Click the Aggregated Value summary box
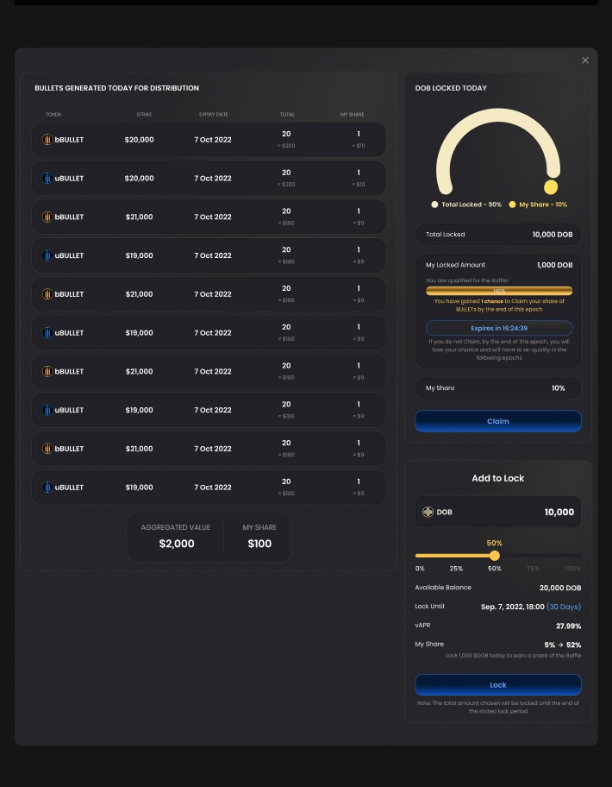The height and width of the screenshot is (787, 612). point(176,537)
